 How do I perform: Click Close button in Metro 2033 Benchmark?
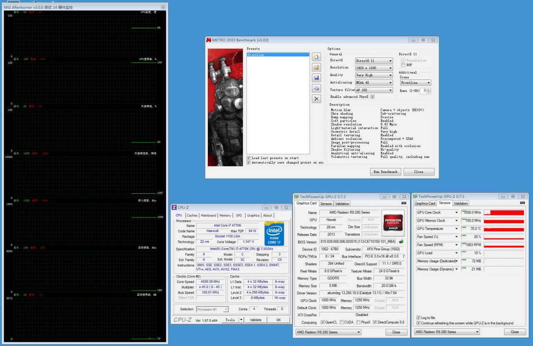(419, 172)
